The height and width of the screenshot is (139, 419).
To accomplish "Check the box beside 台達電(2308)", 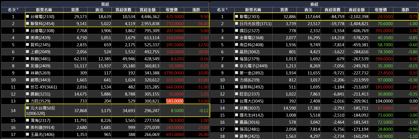I will pos(28,30).
